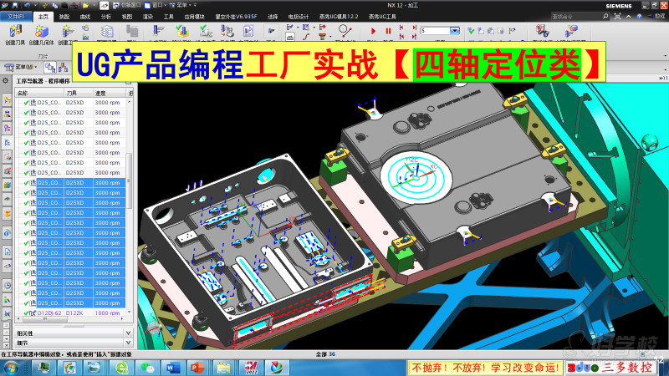Viewport: 669px width, 376px height.
Task: Switch to the 分析 ribbon tab
Action: 105,16
